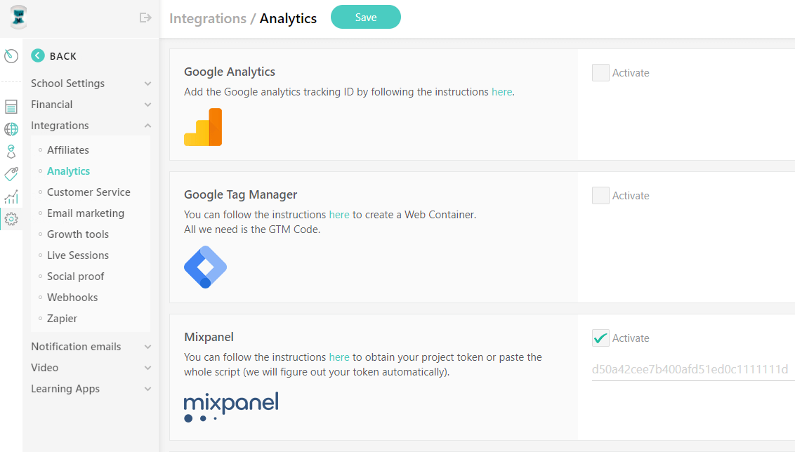Expand the Financial section

91,105
